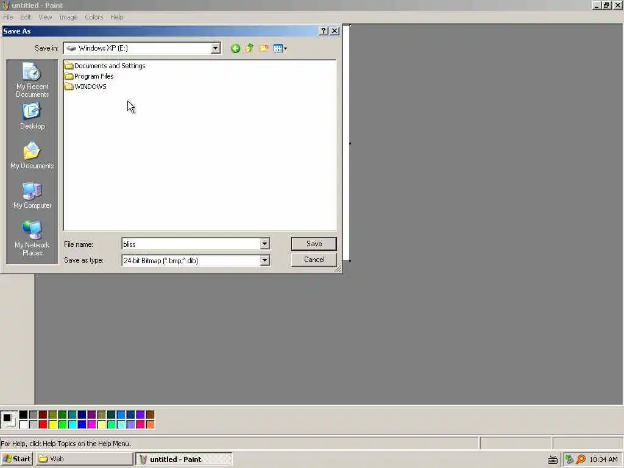Open the Edit menu in Paint

(26, 17)
